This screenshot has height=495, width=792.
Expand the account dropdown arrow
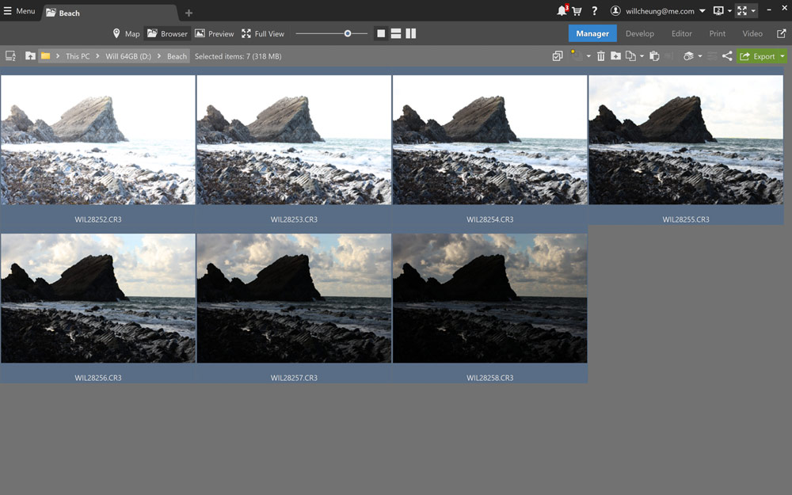702,10
